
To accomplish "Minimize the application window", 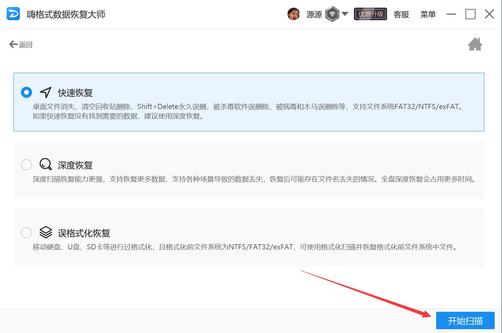I will point(451,14).
